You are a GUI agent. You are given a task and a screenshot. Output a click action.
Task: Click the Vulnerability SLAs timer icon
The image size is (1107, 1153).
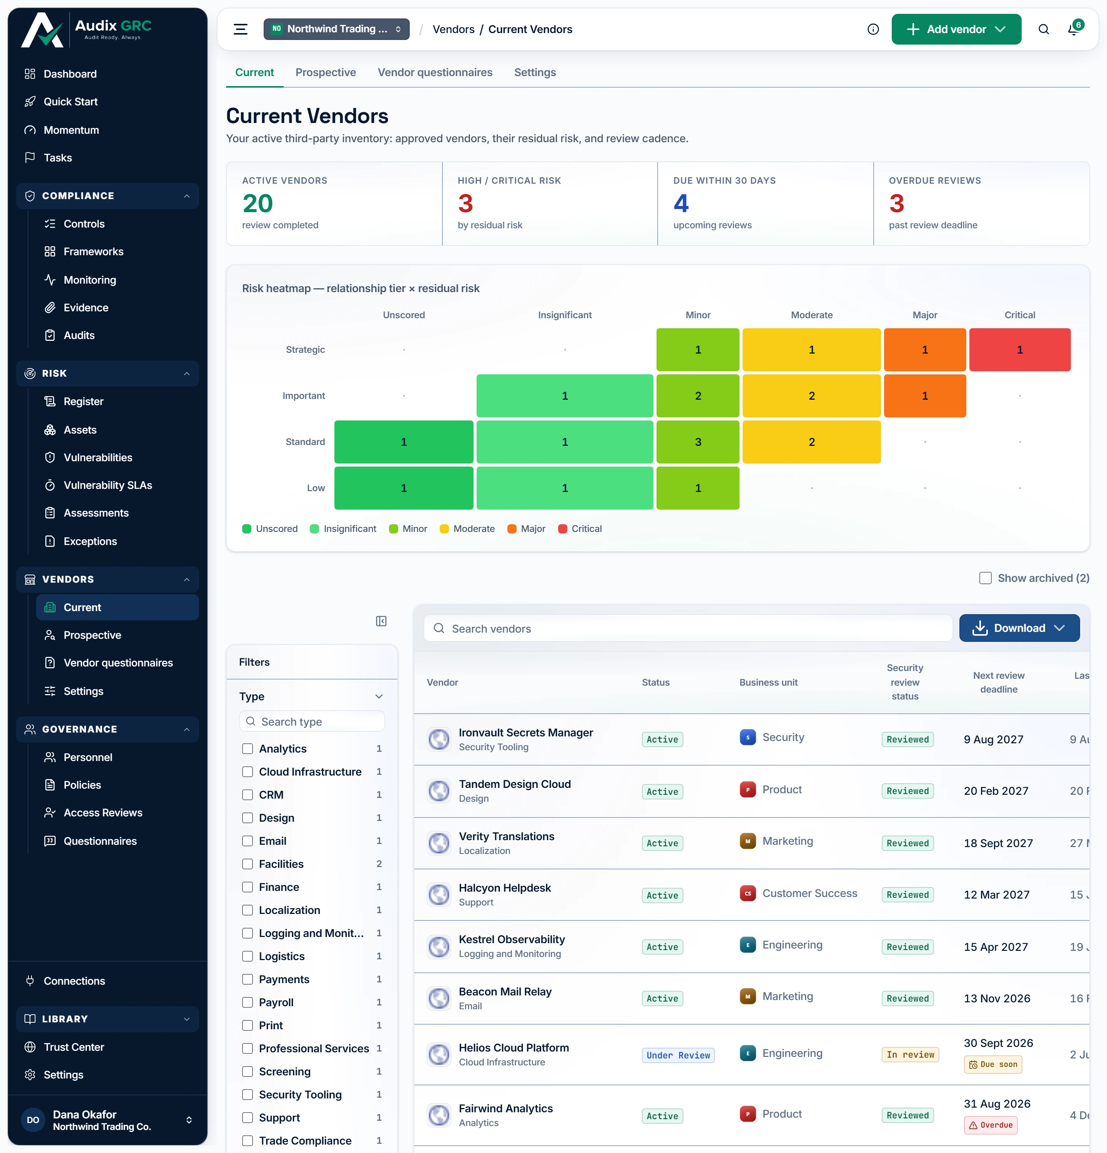coord(50,485)
